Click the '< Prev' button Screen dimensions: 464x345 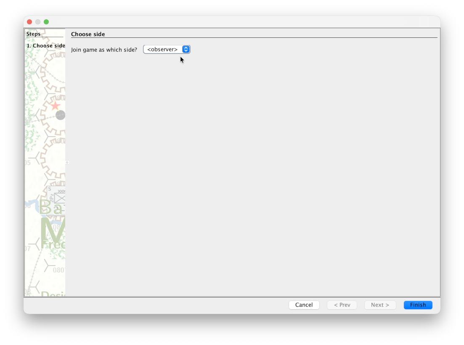tap(342, 305)
